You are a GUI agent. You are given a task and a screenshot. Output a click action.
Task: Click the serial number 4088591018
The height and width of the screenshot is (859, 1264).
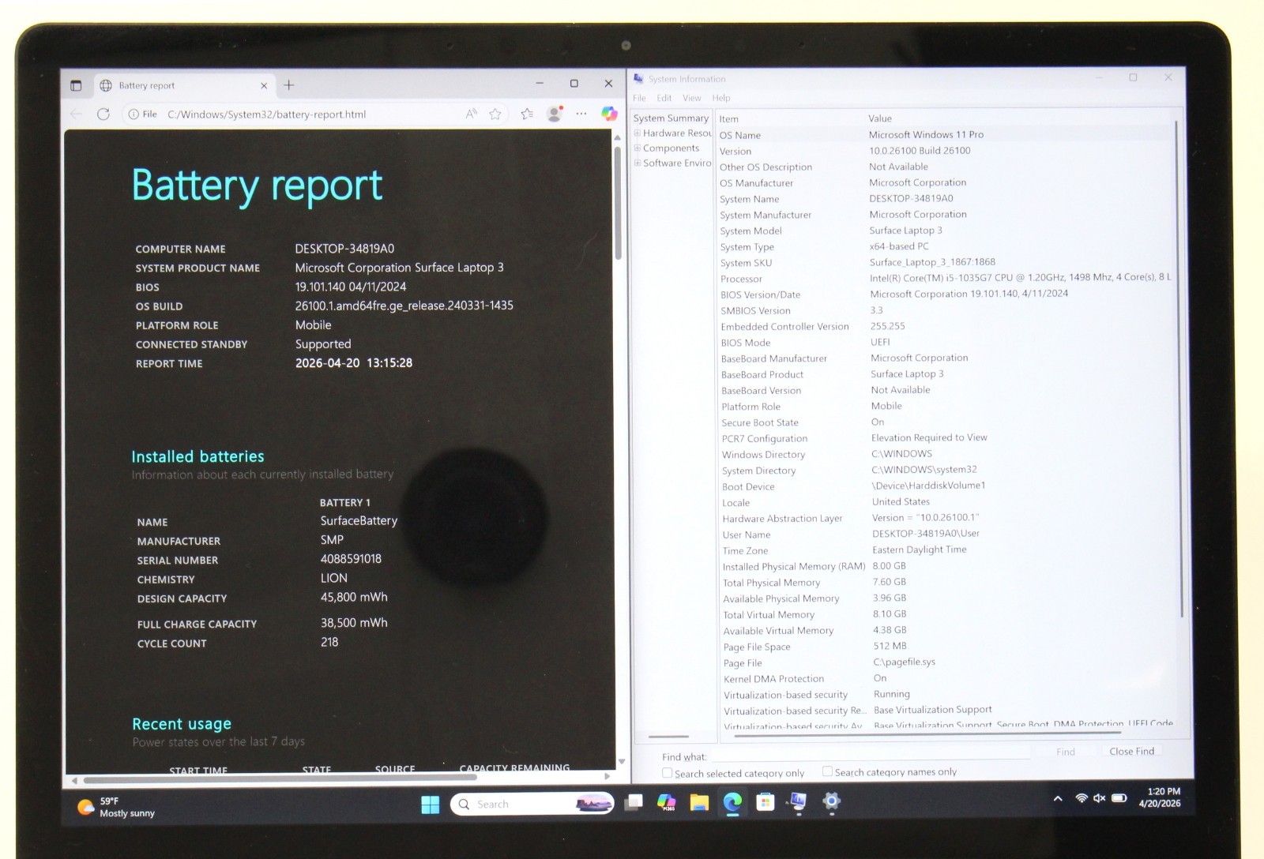pyautogui.click(x=351, y=559)
